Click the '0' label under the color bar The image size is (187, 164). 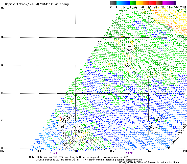[x=111, y=7]
